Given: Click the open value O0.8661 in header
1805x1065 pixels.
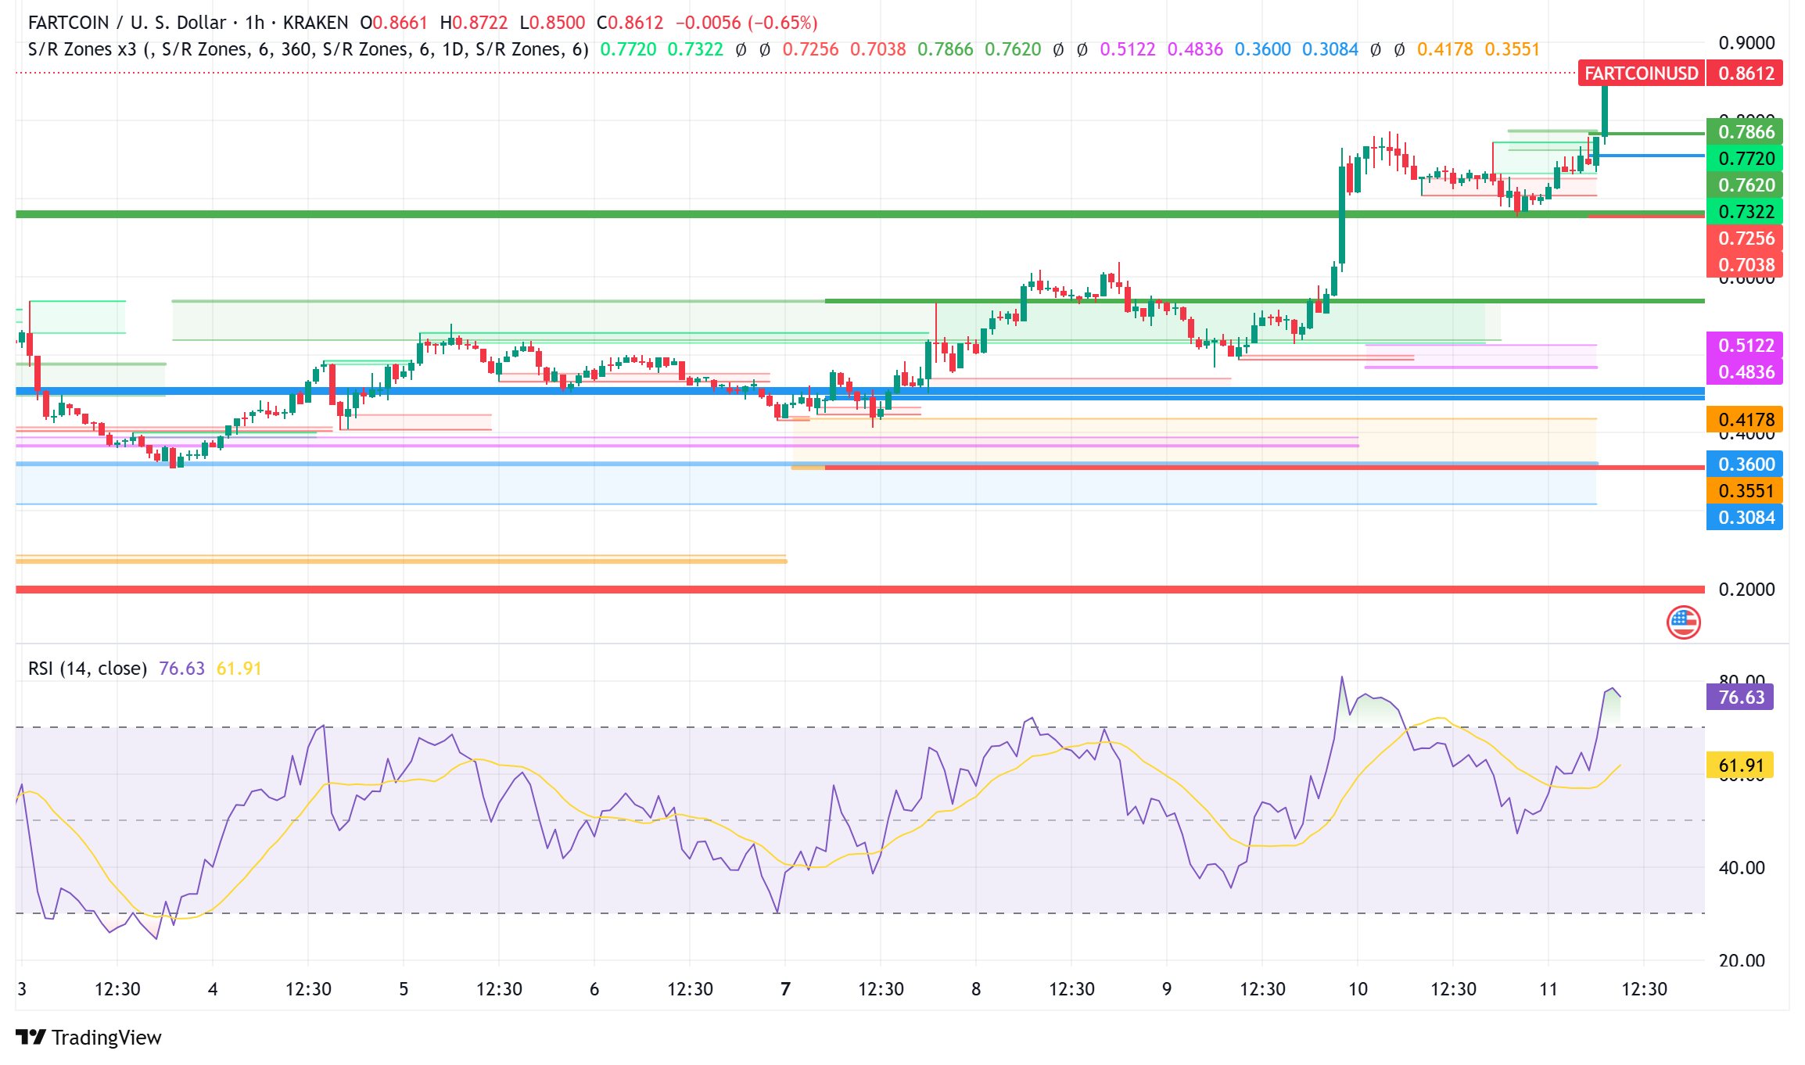Looking at the screenshot, I should point(394,23).
